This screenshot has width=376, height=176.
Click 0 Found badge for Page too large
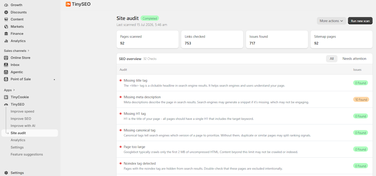click(x=361, y=149)
